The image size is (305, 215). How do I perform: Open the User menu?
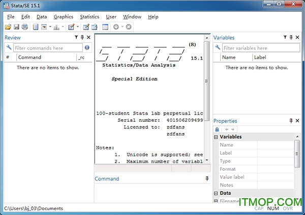[111, 17]
